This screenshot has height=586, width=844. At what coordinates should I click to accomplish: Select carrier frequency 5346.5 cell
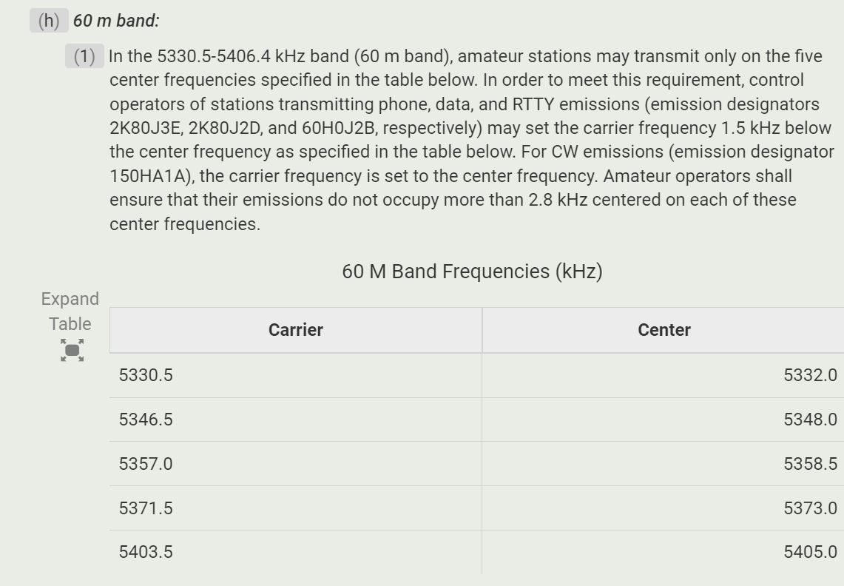pos(295,420)
